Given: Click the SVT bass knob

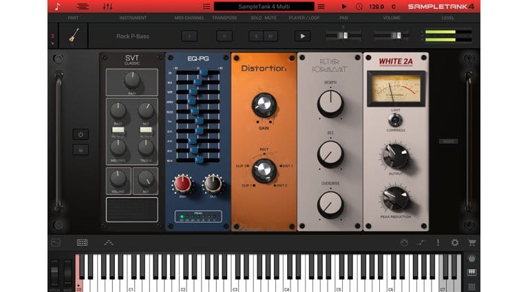Looking at the screenshot, I should pyautogui.click(x=118, y=111).
